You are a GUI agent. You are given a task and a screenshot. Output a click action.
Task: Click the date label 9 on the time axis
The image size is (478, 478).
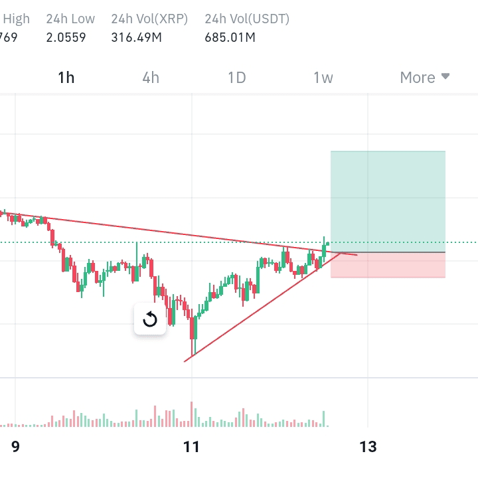(15, 447)
